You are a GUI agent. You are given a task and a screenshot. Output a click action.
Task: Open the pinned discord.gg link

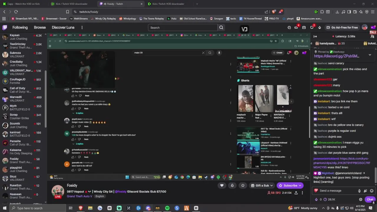(337, 56)
